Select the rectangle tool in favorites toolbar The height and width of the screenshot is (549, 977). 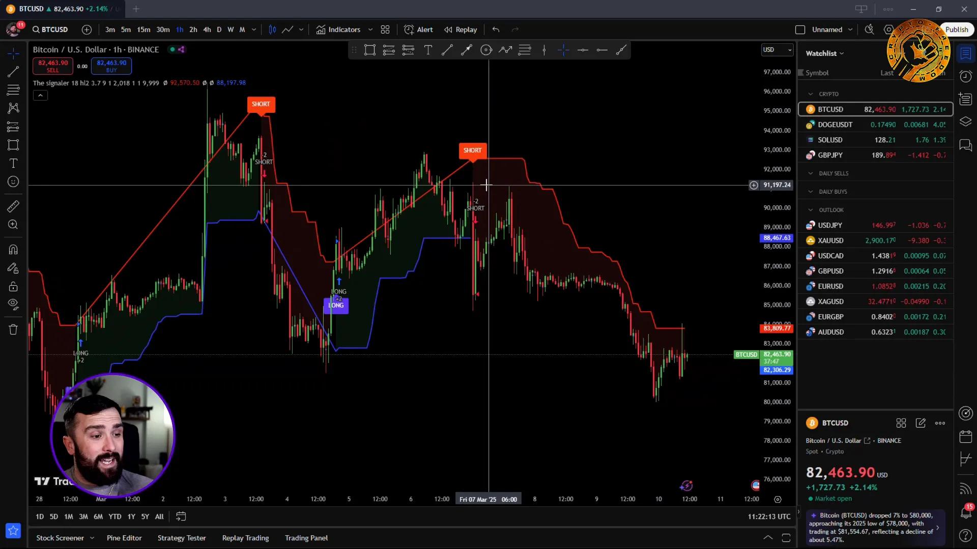point(370,50)
